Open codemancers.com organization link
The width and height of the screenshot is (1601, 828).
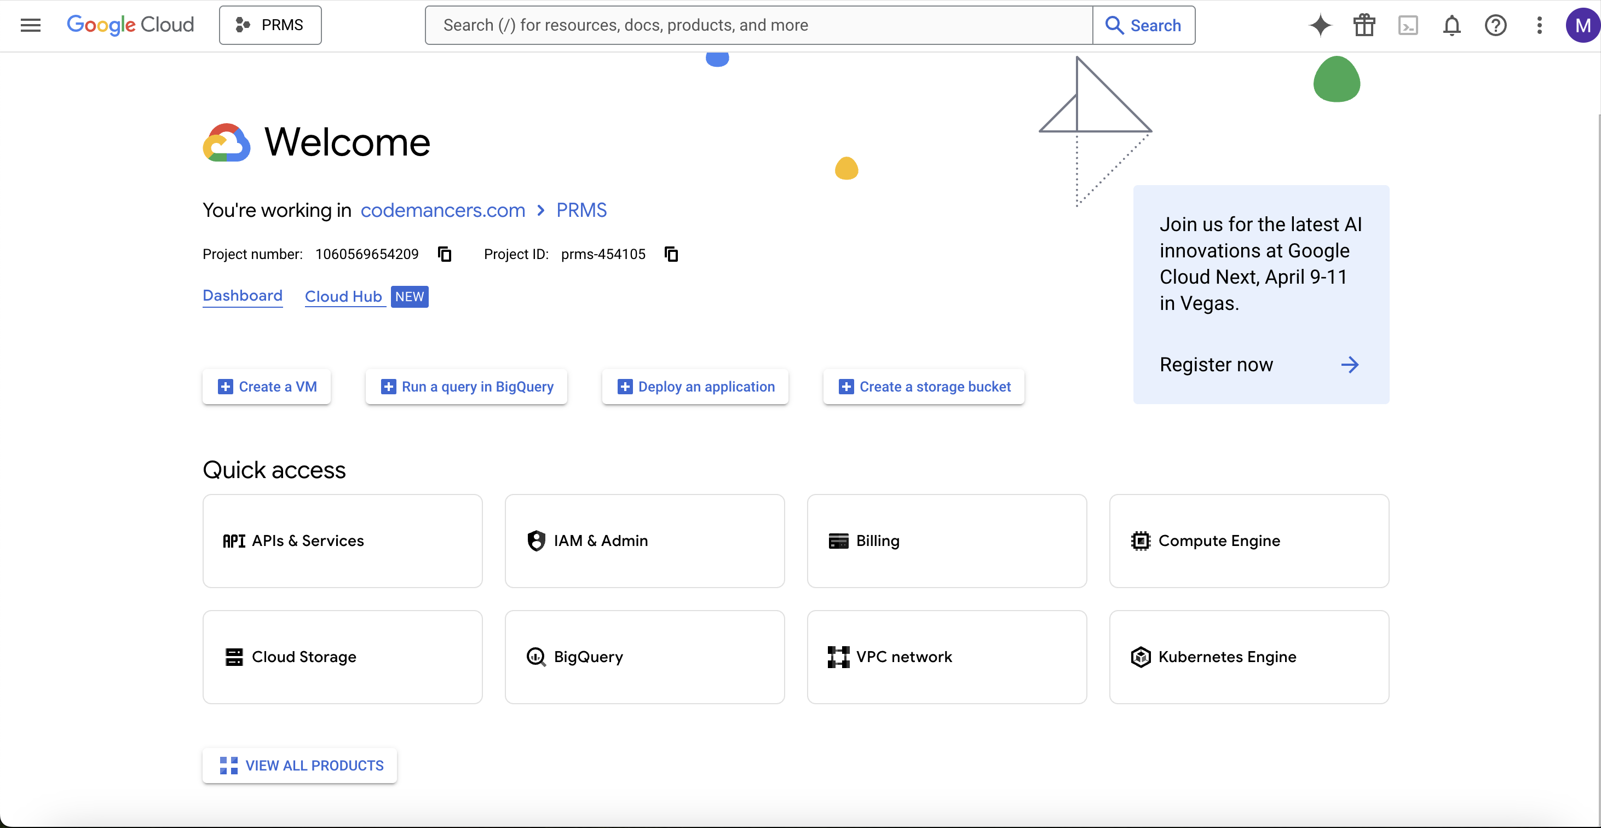click(442, 210)
